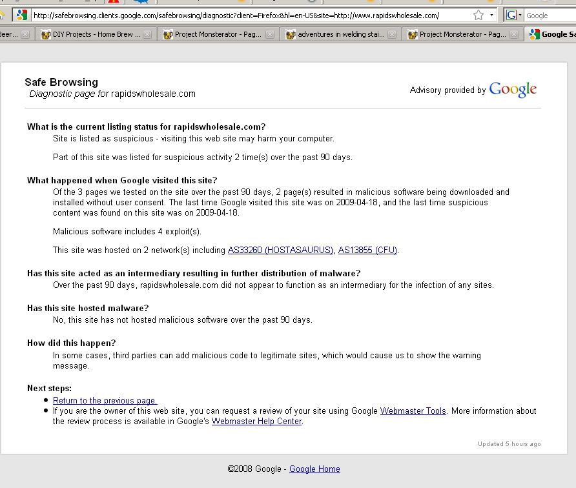The width and height of the screenshot is (576, 488).
Task: Close the second Project Monsterator tab
Action: 514,34
